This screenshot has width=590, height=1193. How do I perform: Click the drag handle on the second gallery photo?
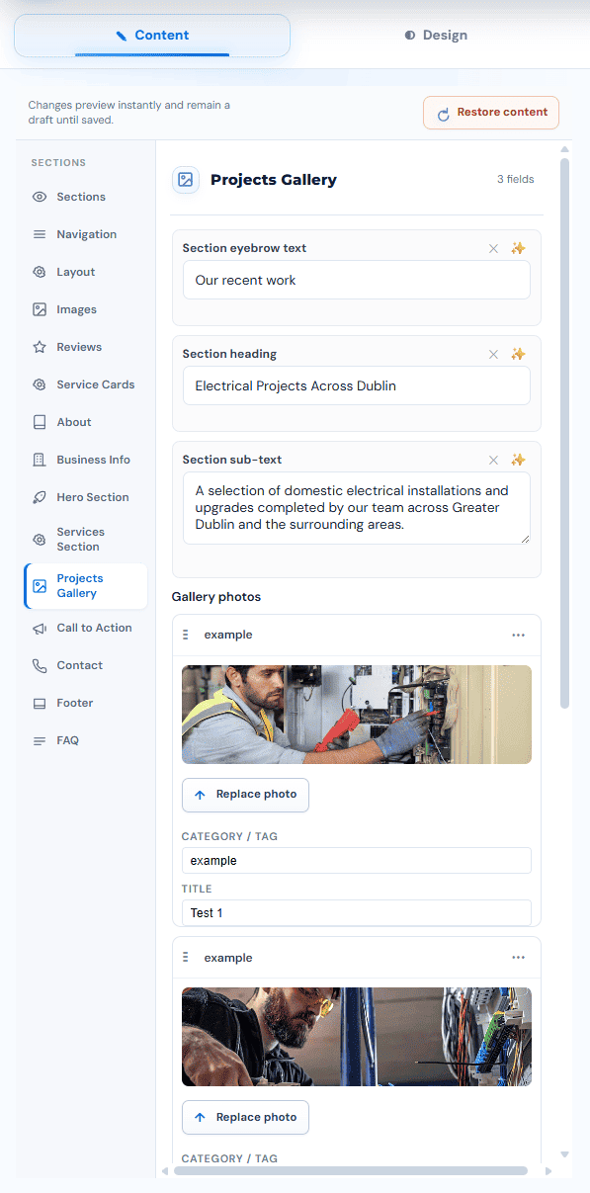[x=186, y=958]
